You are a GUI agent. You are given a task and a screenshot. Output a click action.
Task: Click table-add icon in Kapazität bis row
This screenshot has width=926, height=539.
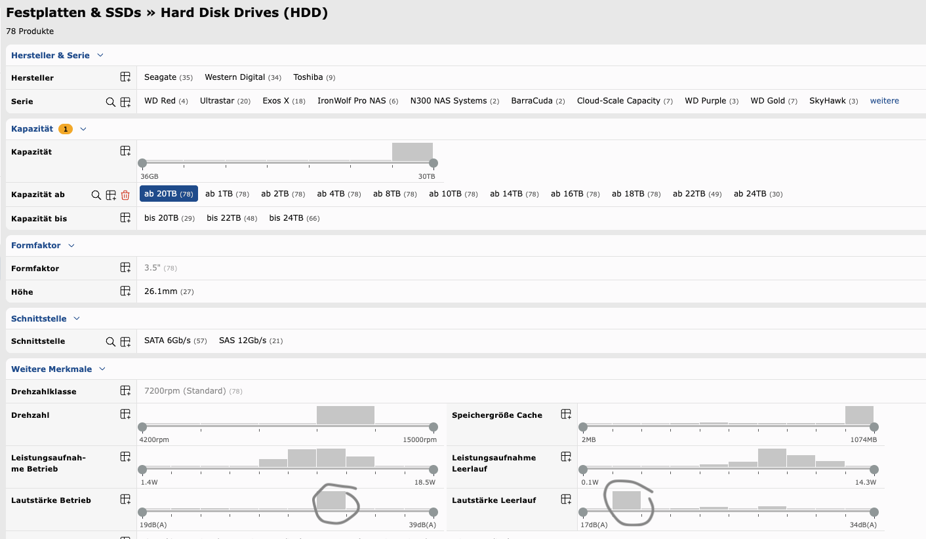(125, 218)
